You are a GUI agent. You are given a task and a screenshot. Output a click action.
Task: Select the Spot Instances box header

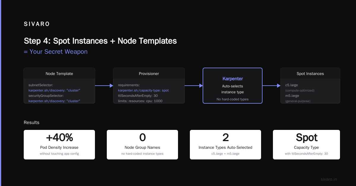pyautogui.click(x=310, y=74)
